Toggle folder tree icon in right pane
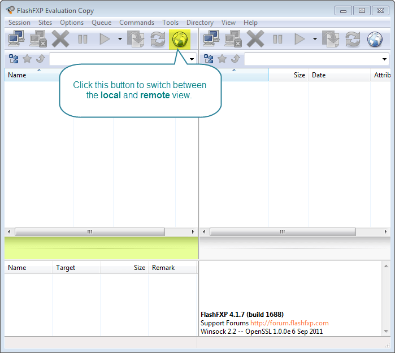Image resolution: width=395 pixels, height=353 pixels. pos(209,59)
